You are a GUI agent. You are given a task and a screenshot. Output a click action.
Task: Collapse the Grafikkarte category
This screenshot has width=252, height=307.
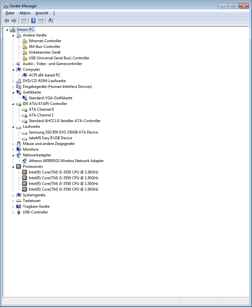coord(13,92)
